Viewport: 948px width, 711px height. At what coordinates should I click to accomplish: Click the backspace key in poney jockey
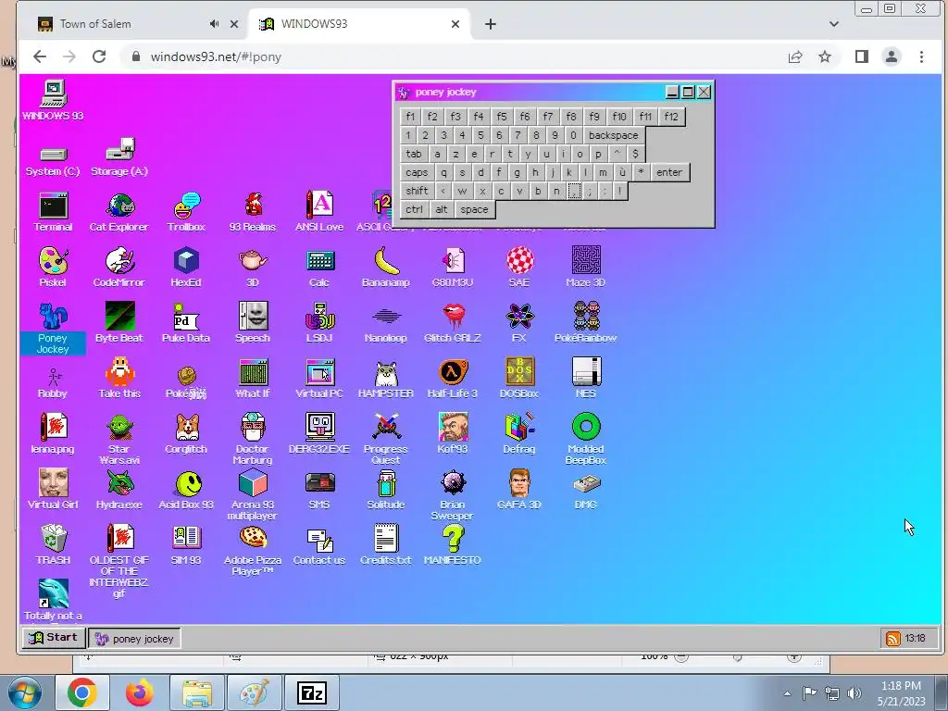click(613, 135)
